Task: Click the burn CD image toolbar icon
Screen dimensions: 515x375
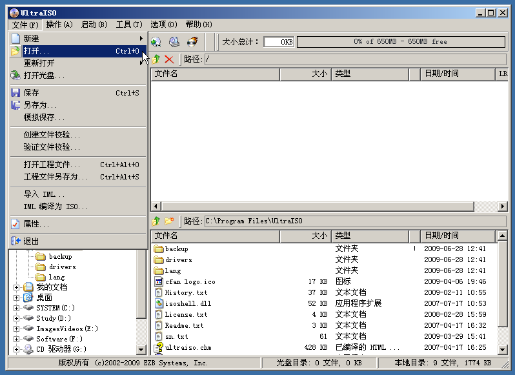Action: point(192,42)
